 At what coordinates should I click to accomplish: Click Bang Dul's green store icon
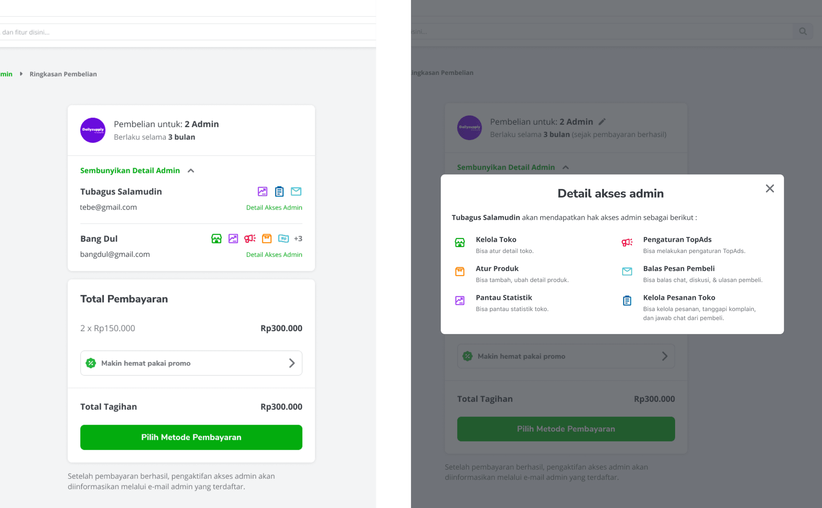point(216,239)
